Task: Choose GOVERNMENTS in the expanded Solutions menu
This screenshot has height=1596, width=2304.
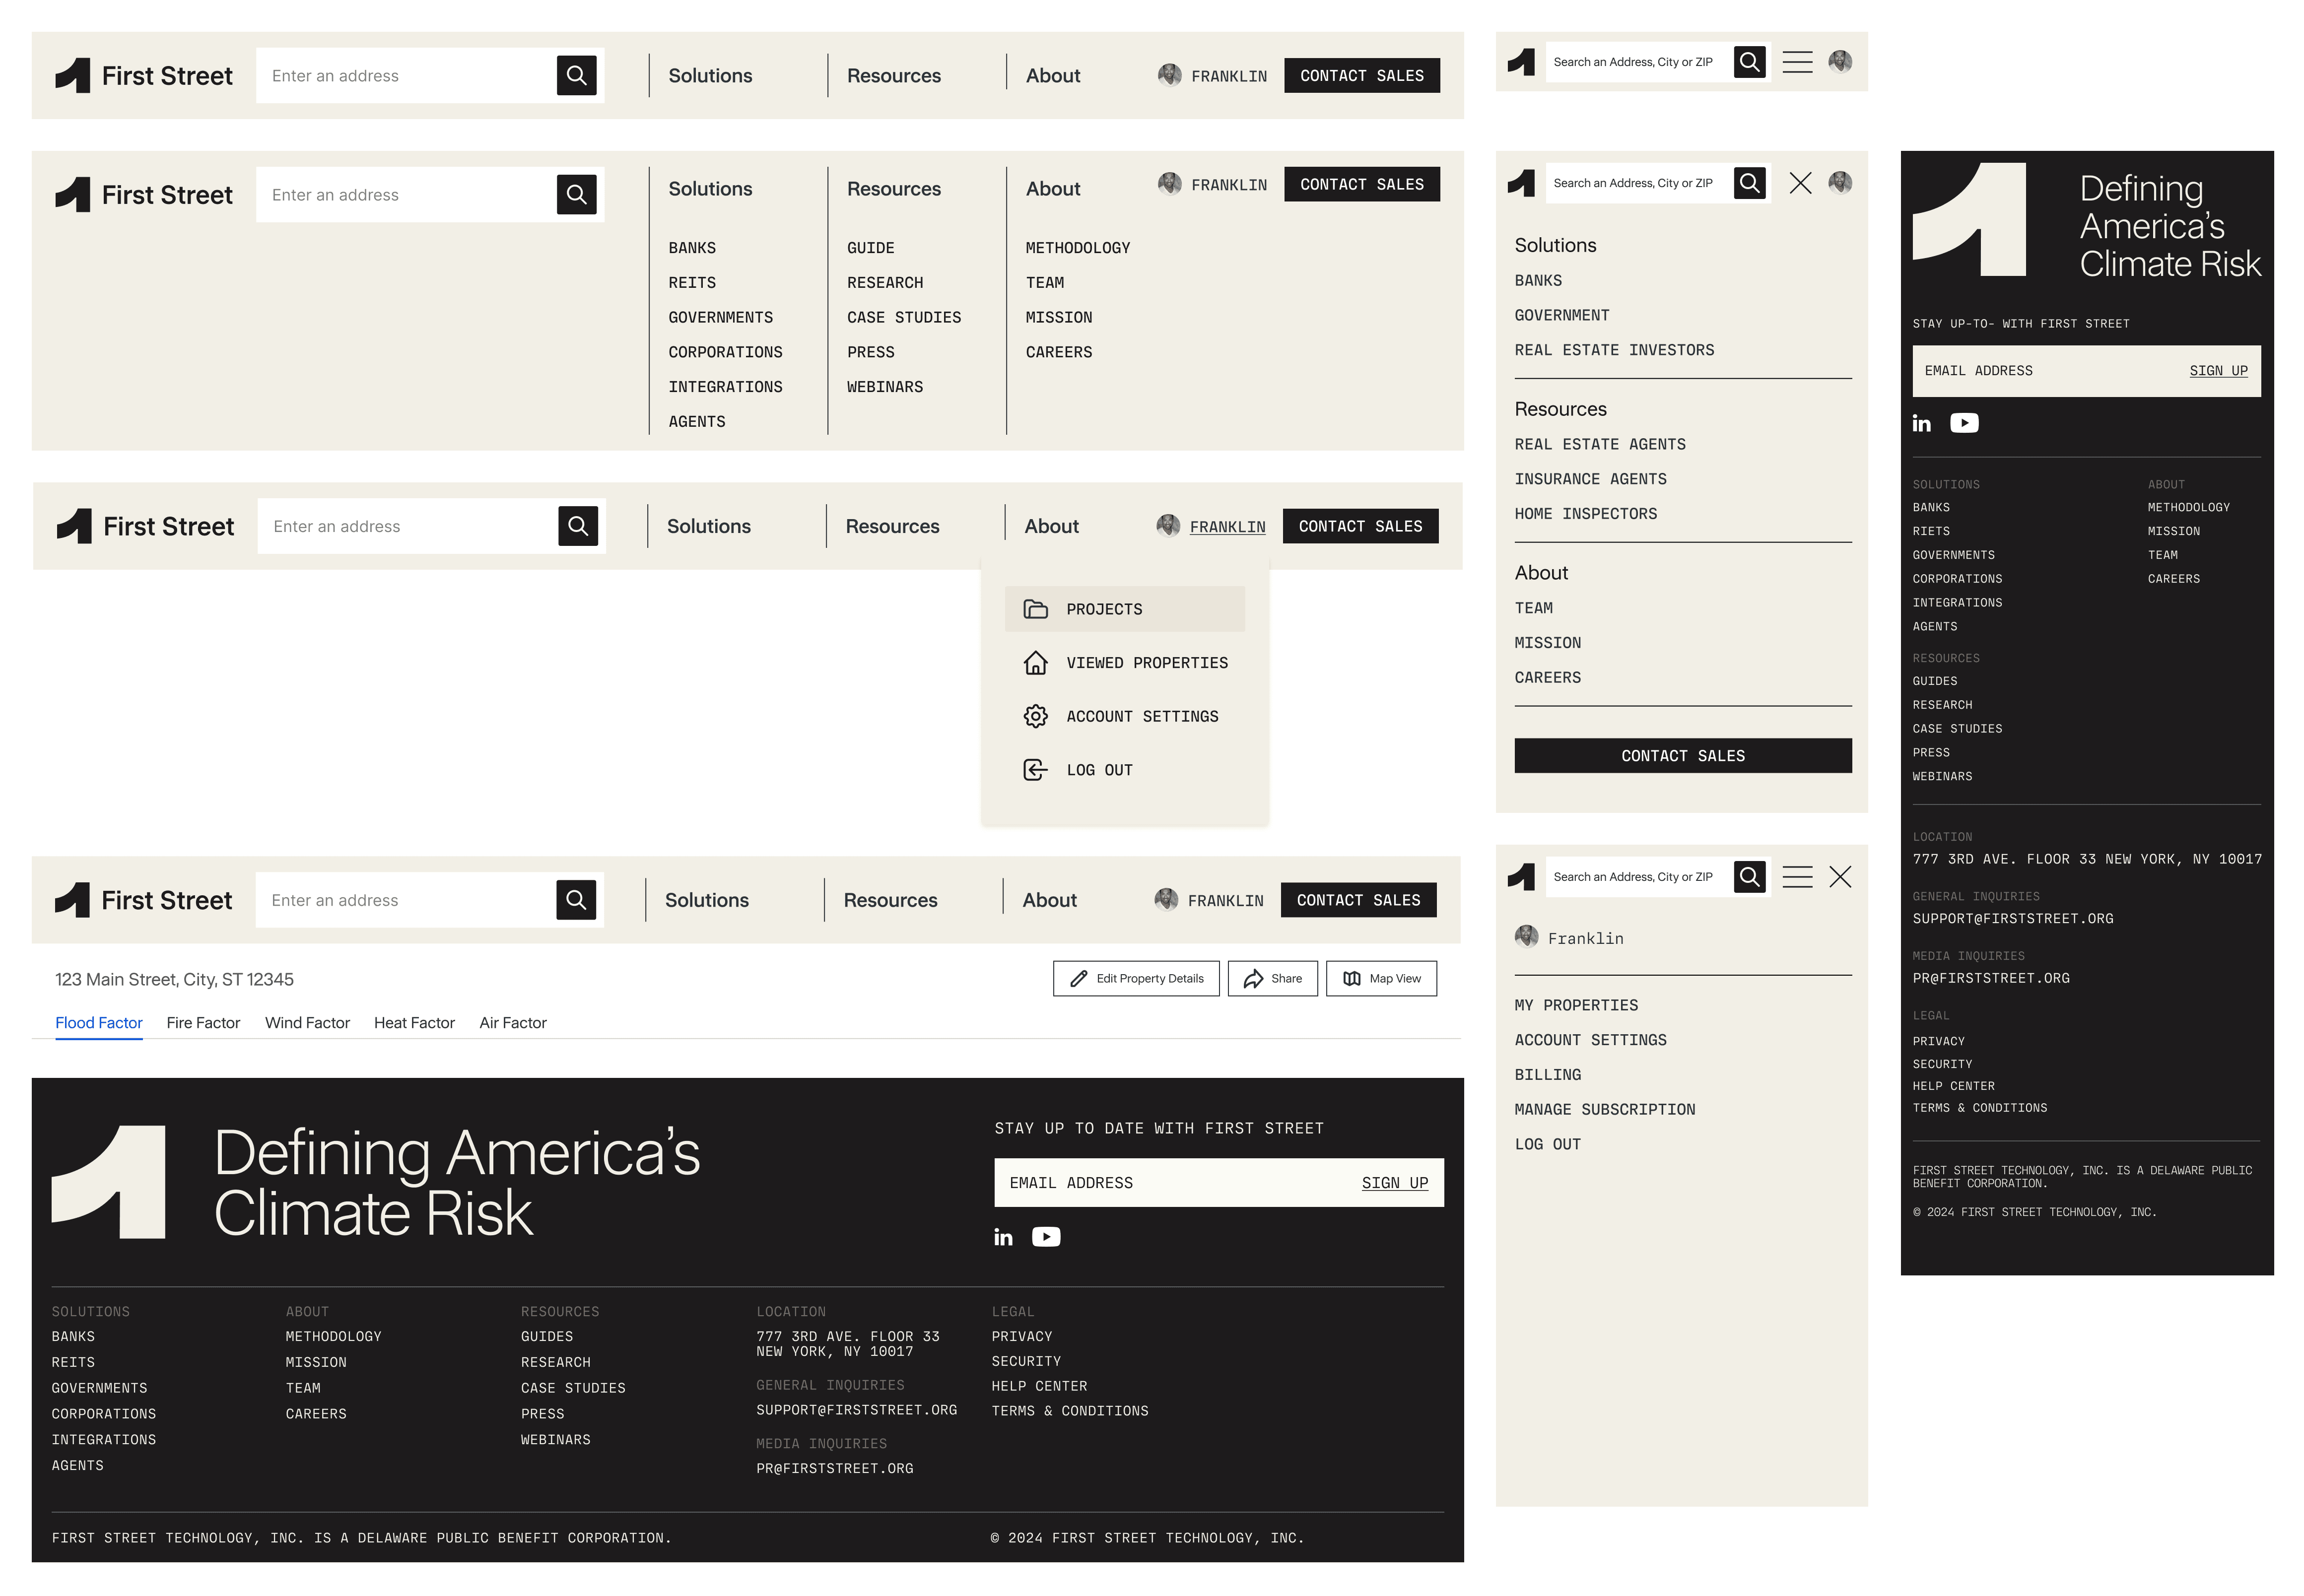Action: [x=720, y=318]
